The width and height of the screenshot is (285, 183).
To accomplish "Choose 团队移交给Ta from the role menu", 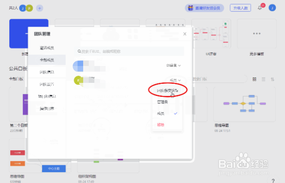I will [x=167, y=90].
